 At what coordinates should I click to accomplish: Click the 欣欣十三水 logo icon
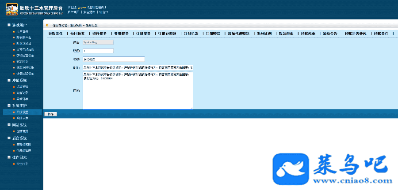pyautogui.click(x=11, y=9)
